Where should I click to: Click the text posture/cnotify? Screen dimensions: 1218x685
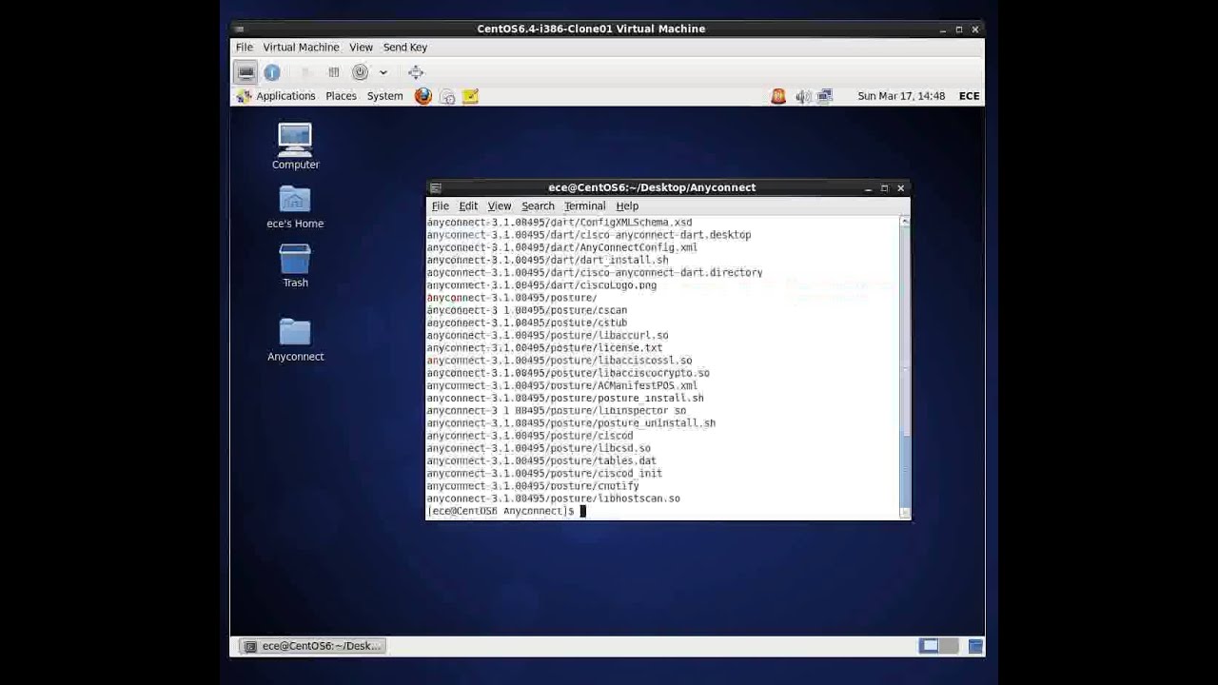[x=595, y=486]
